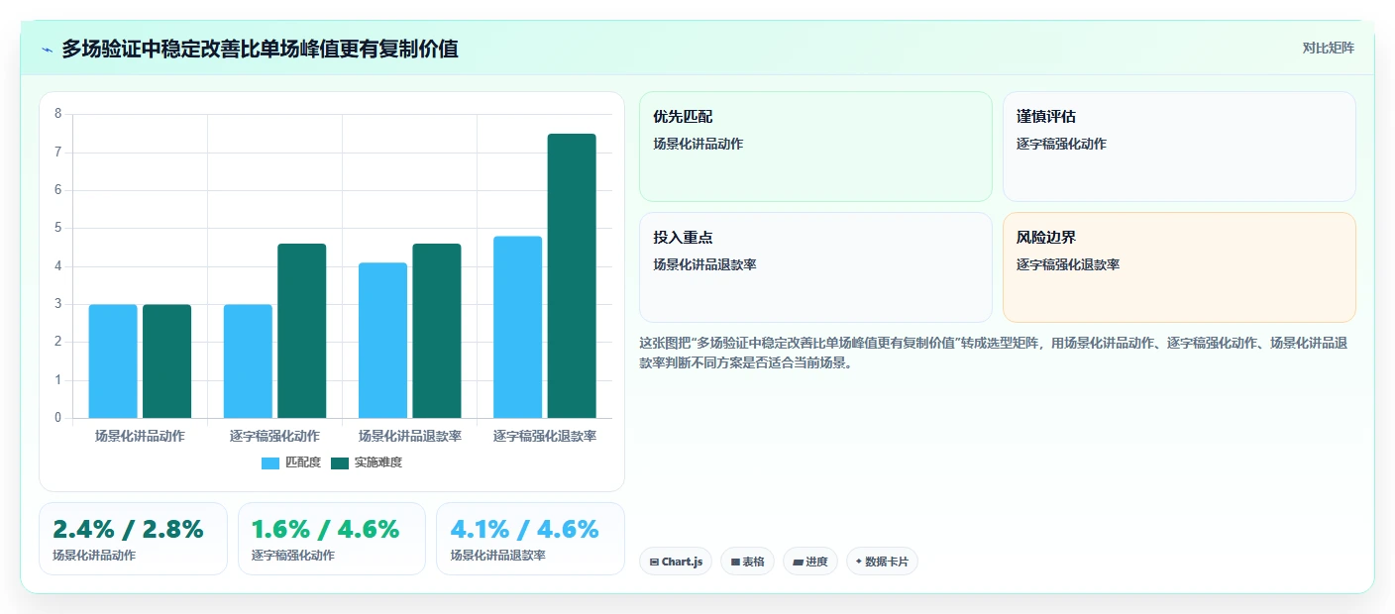This screenshot has width=1395, height=614.
Task: Click the panel title 多场验证中稳定改善比单场峰值更有复制价值
Action: tap(260, 49)
